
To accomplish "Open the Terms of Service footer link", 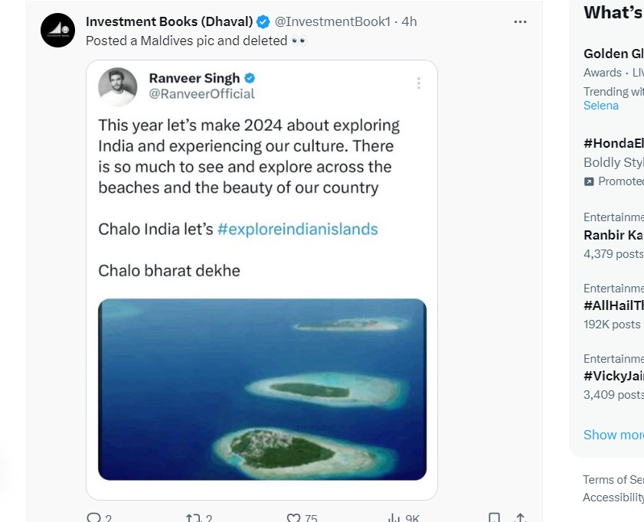I will coord(613,480).
